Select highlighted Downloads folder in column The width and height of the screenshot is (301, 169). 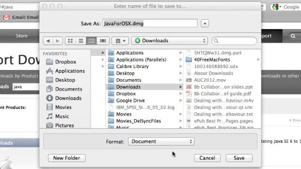click(x=144, y=87)
